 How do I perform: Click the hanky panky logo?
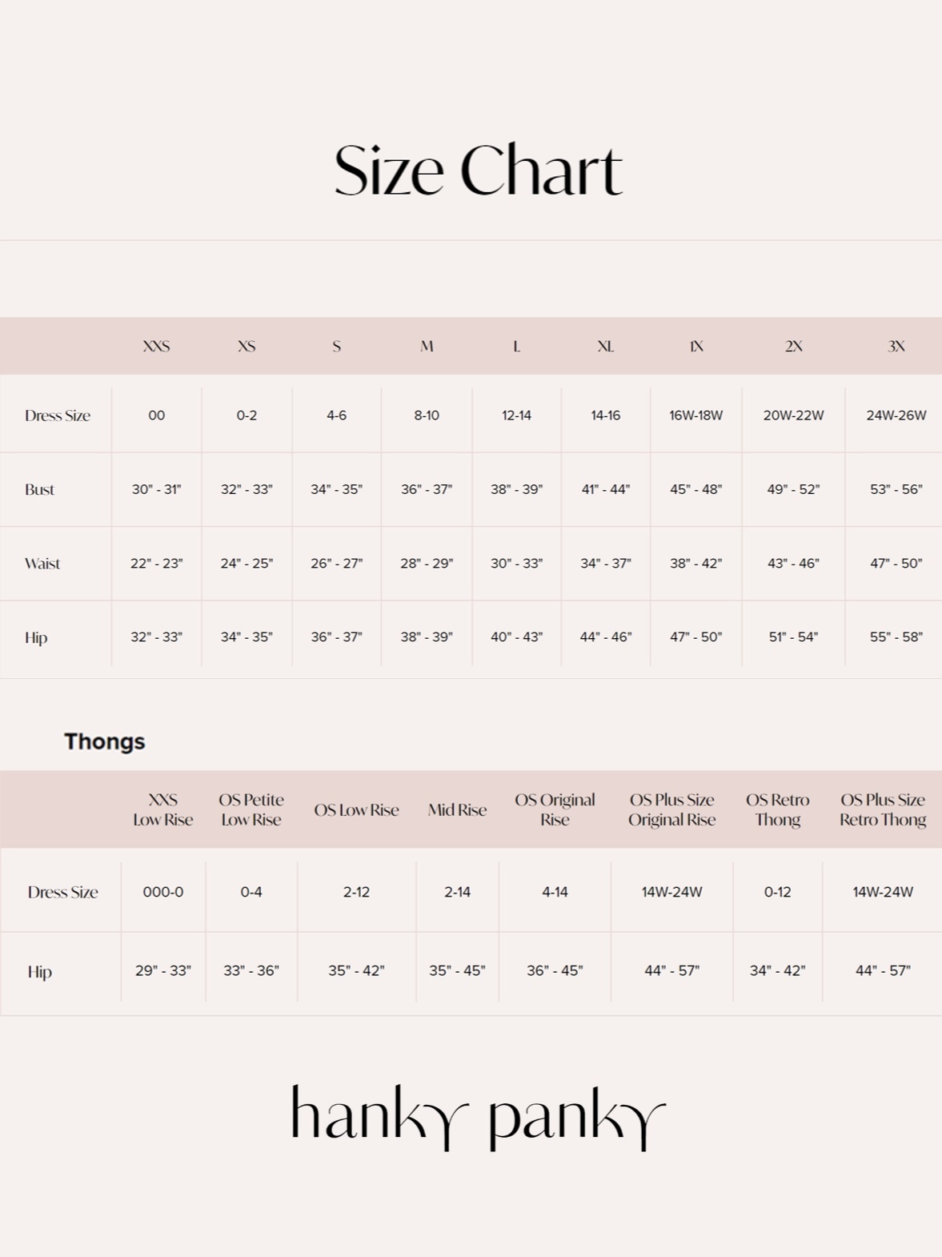click(478, 1116)
